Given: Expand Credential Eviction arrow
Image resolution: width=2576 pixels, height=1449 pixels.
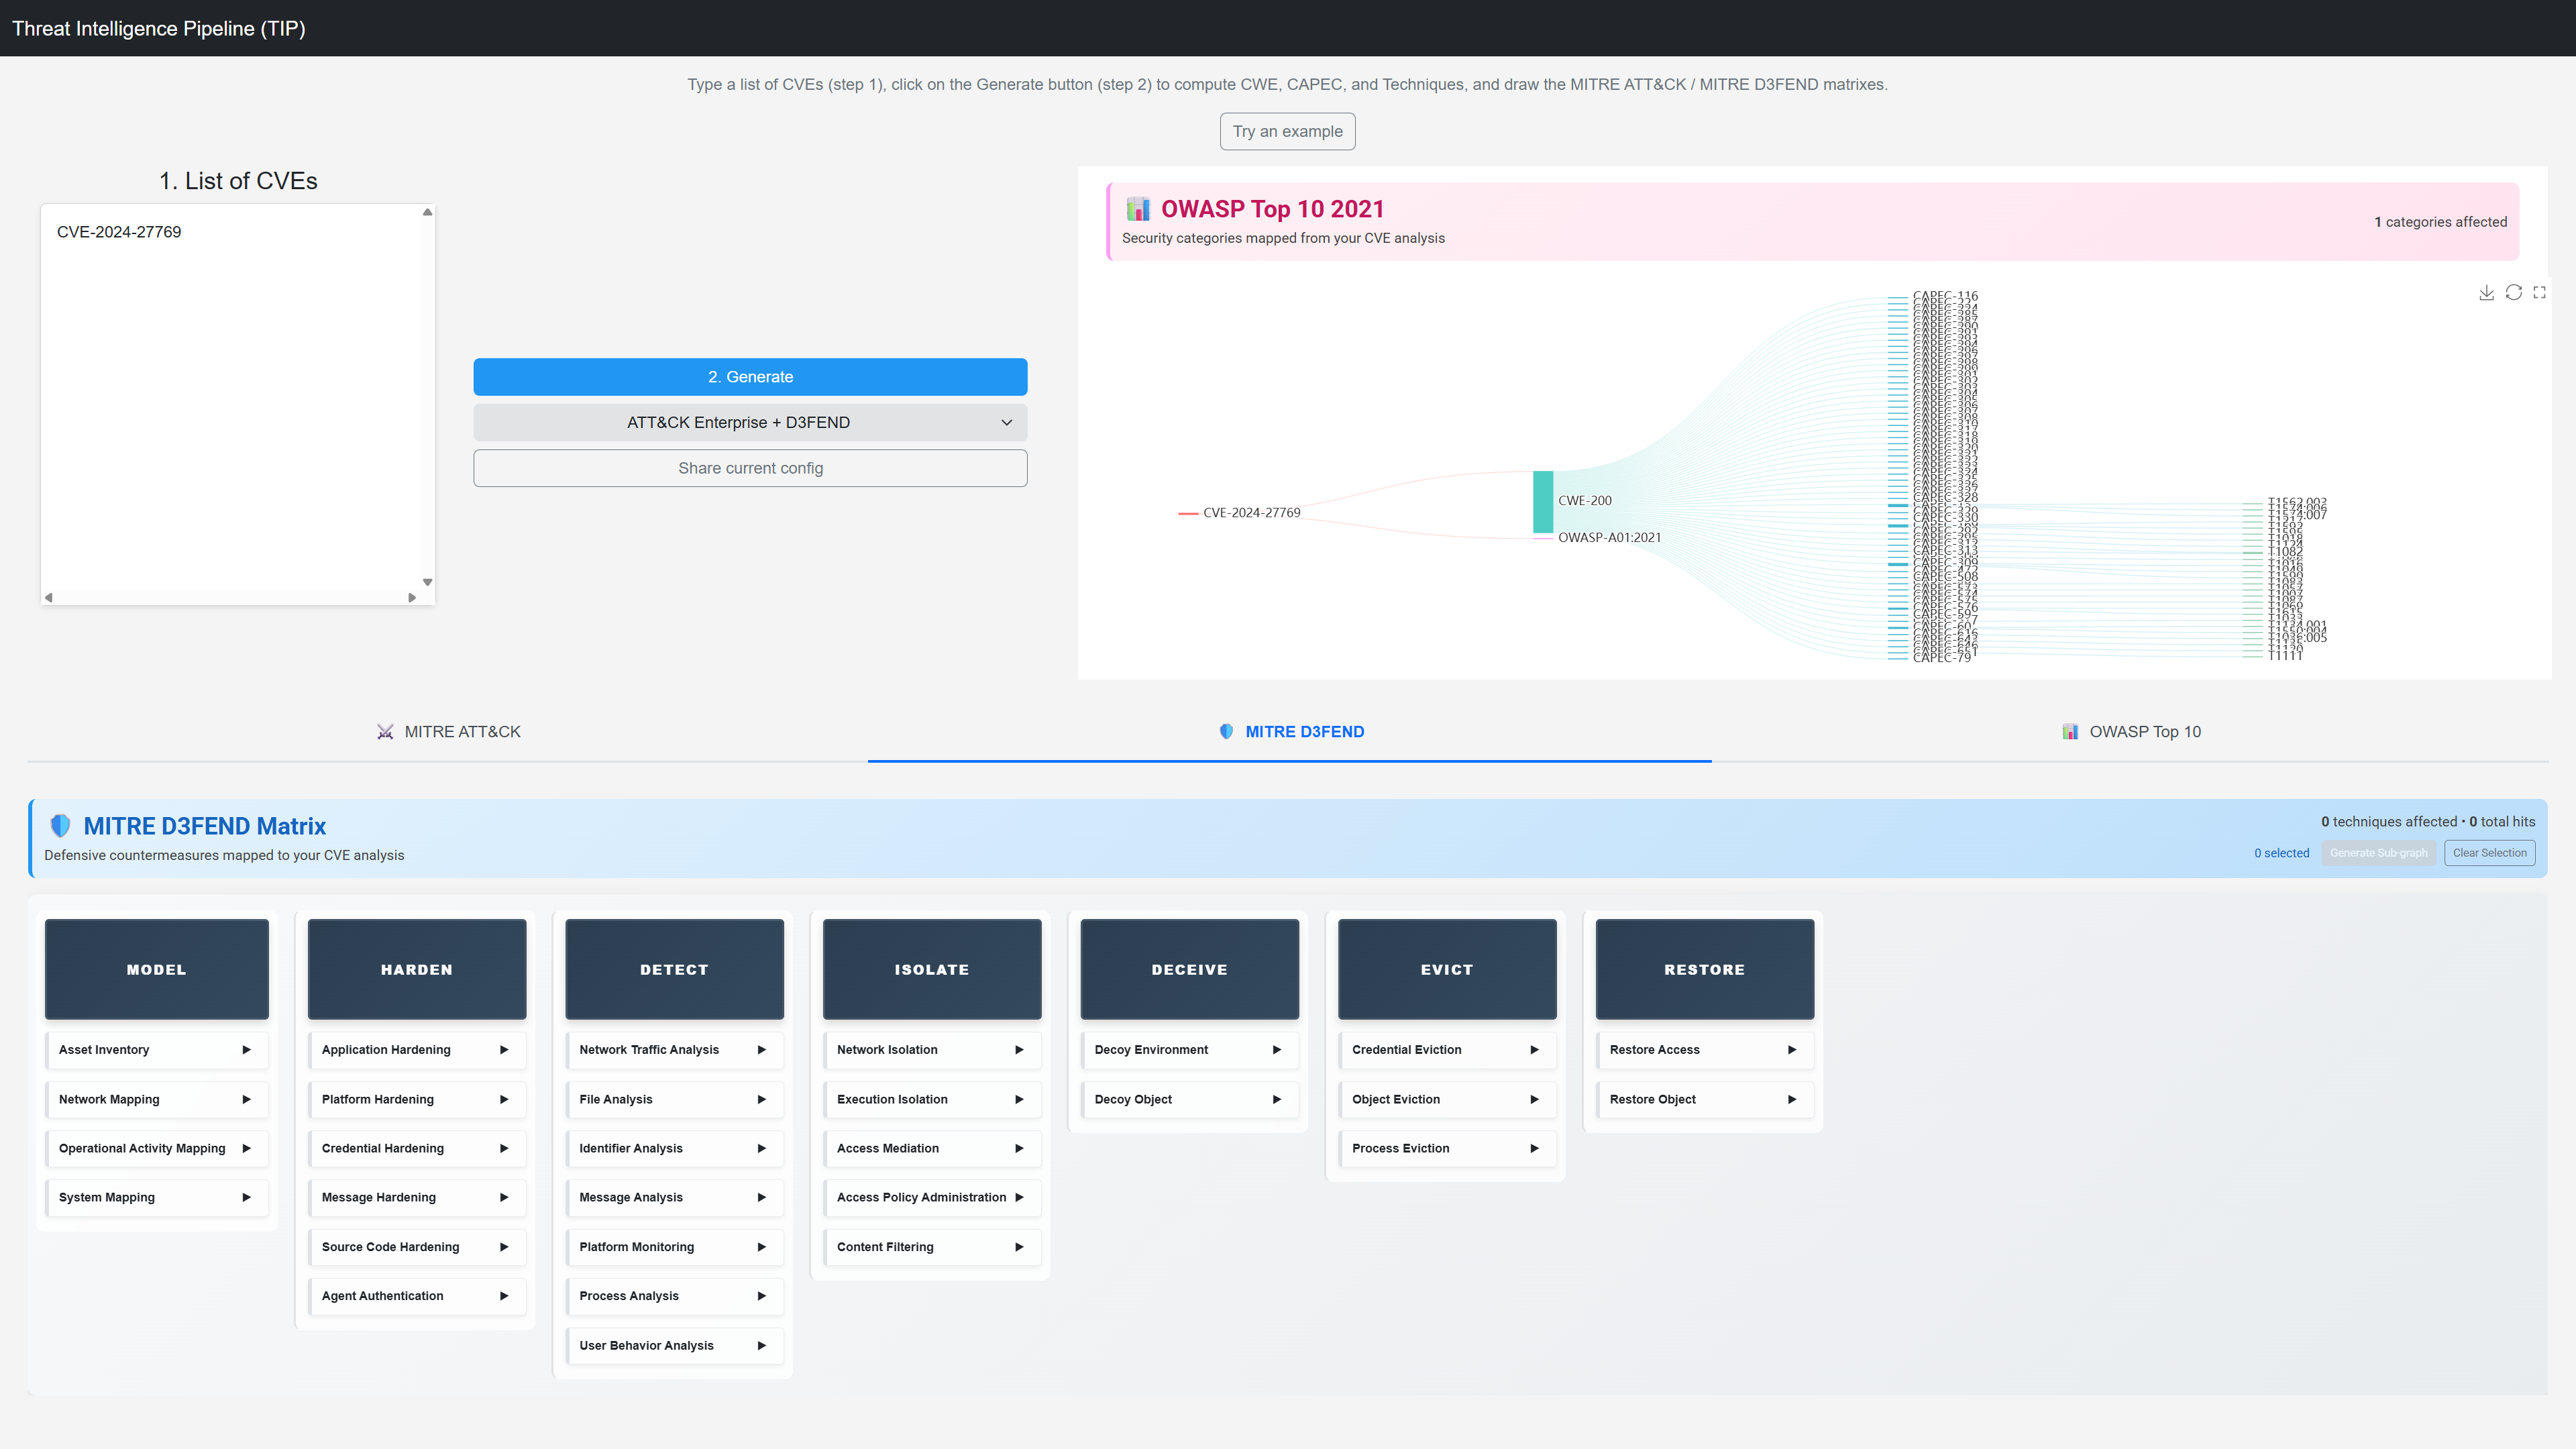Looking at the screenshot, I should point(1534,1049).
